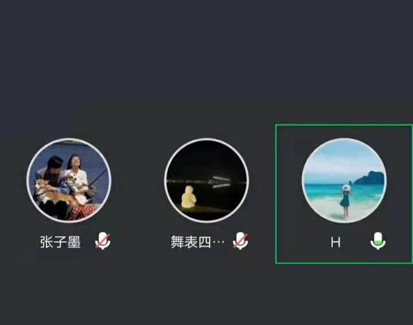Click the ellipsis at the end of 舞表四…
The width and height of the screenshot is (413, 325).
point(219,242)
